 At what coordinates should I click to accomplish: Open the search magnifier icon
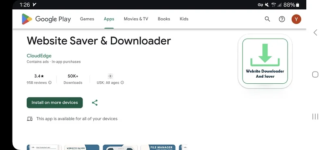(x=267, y=19)
